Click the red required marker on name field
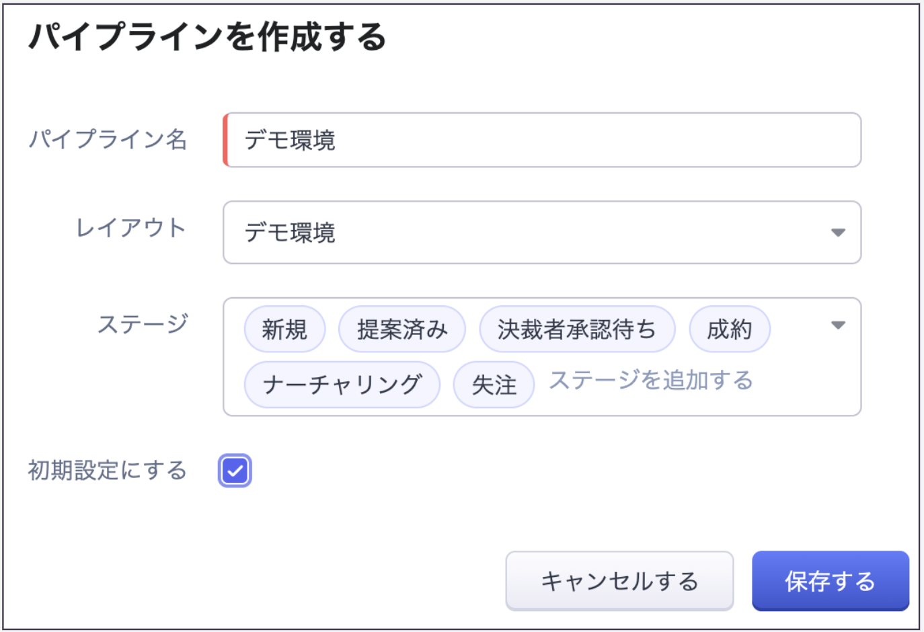 (226, 140)
